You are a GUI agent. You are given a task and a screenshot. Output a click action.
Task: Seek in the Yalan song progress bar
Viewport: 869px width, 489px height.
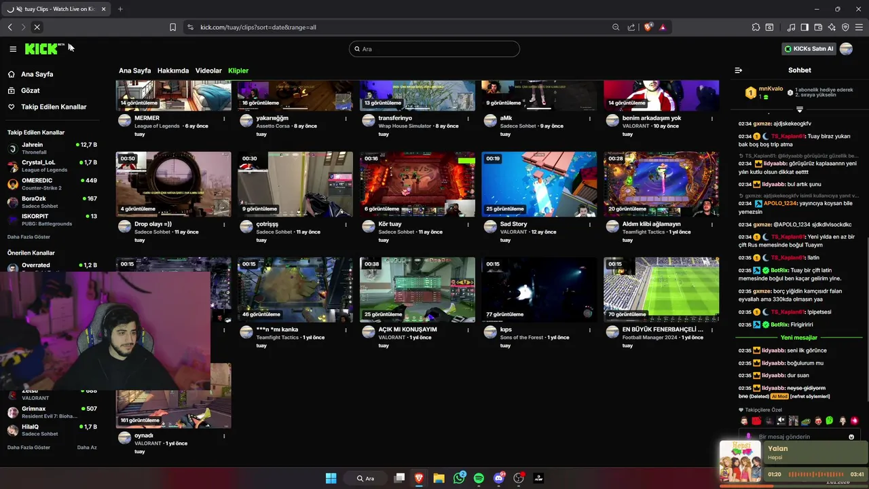click(794, 486)
